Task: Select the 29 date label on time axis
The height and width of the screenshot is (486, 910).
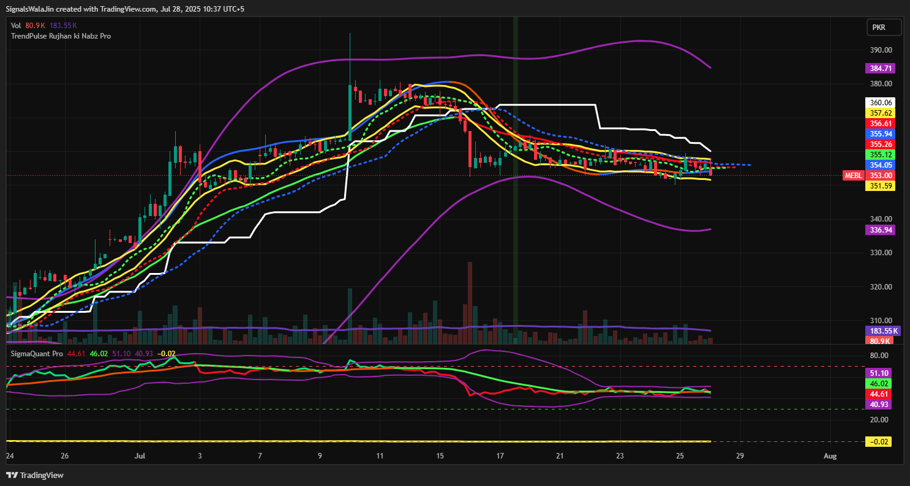Action: pos(740,456)
